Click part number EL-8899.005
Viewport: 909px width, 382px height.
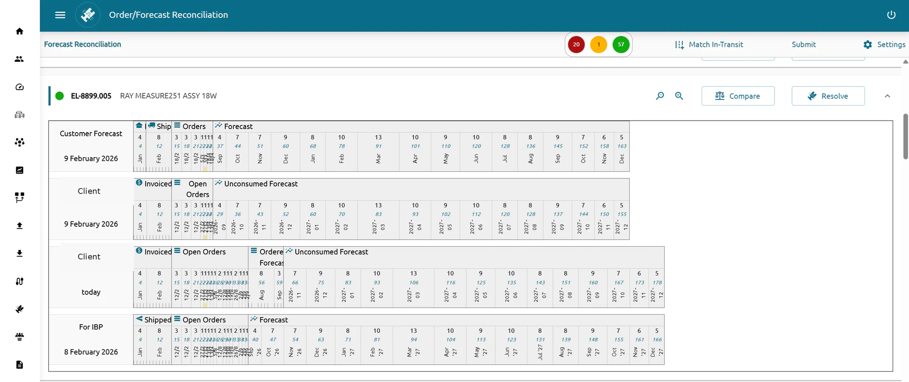coord(91,96)
